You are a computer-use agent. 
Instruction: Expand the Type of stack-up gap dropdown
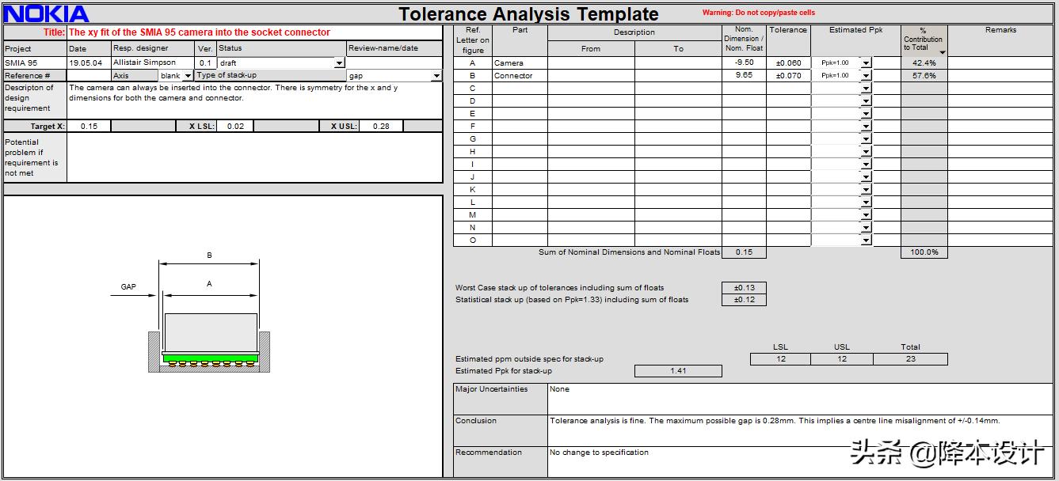(436, 76)
